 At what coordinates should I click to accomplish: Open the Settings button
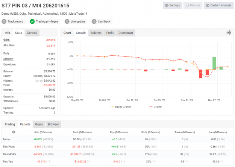coord(172,5)
